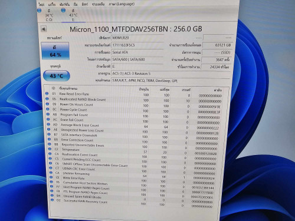Viewport: 295px width, 221px height.
Task: Click the status dot for Power On Hours Count
Action: (x=47, y=104)
